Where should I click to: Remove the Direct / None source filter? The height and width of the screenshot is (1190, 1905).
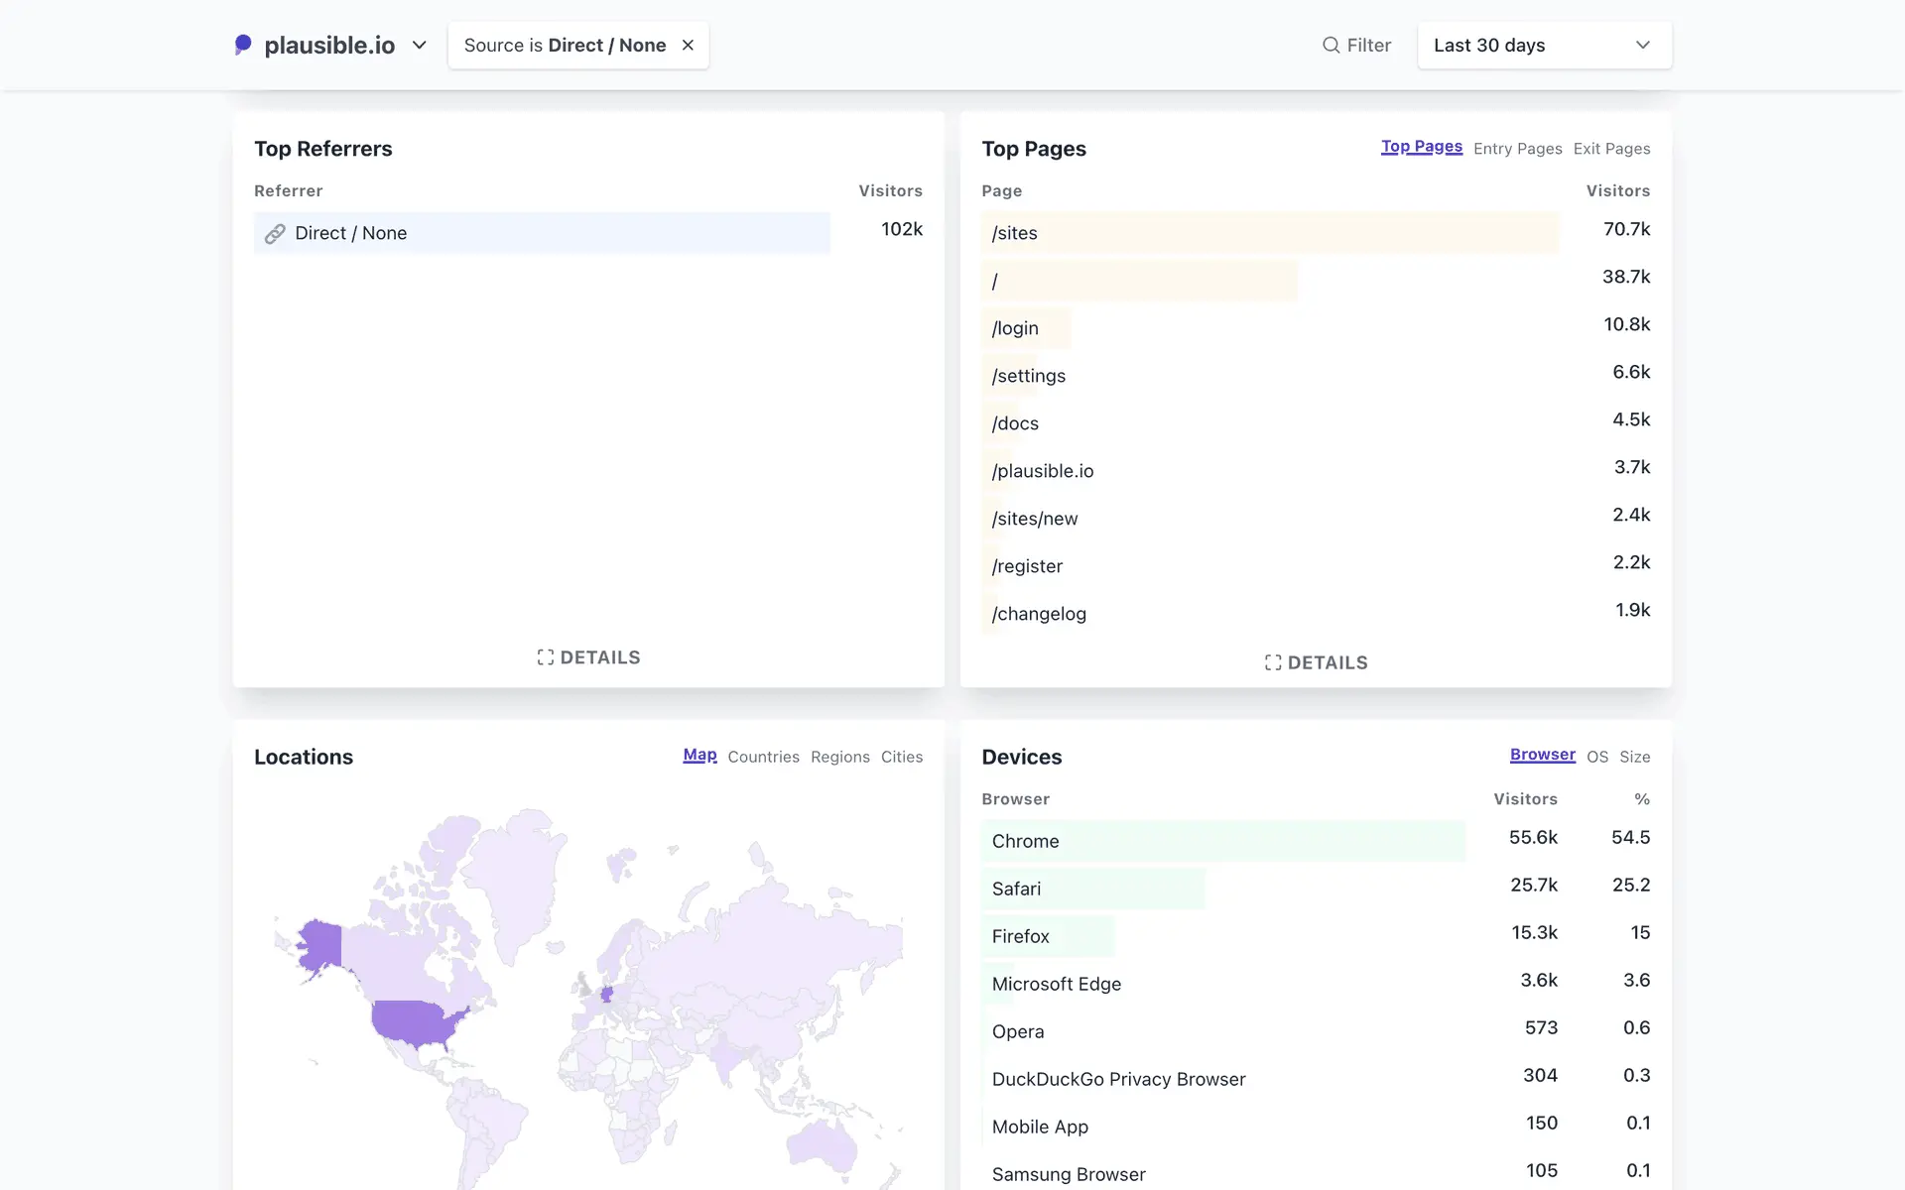point(688,46)
